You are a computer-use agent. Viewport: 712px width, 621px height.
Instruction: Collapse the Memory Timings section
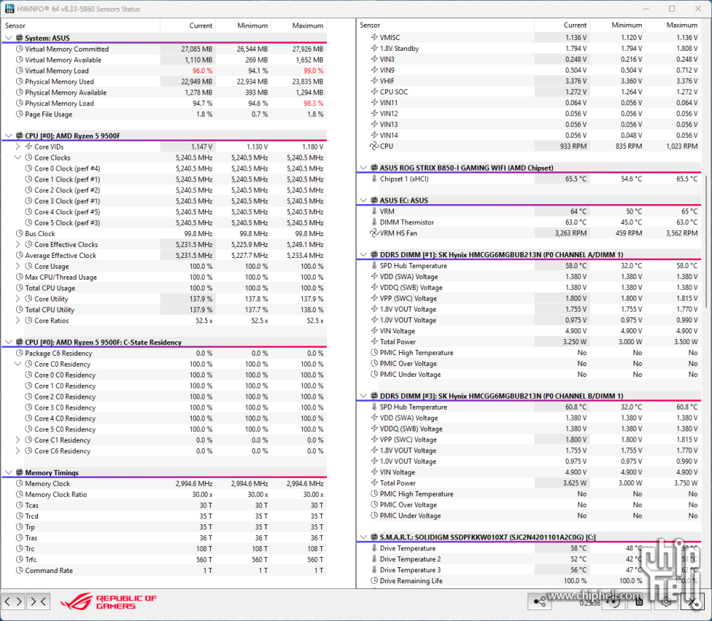coord(8,473)
